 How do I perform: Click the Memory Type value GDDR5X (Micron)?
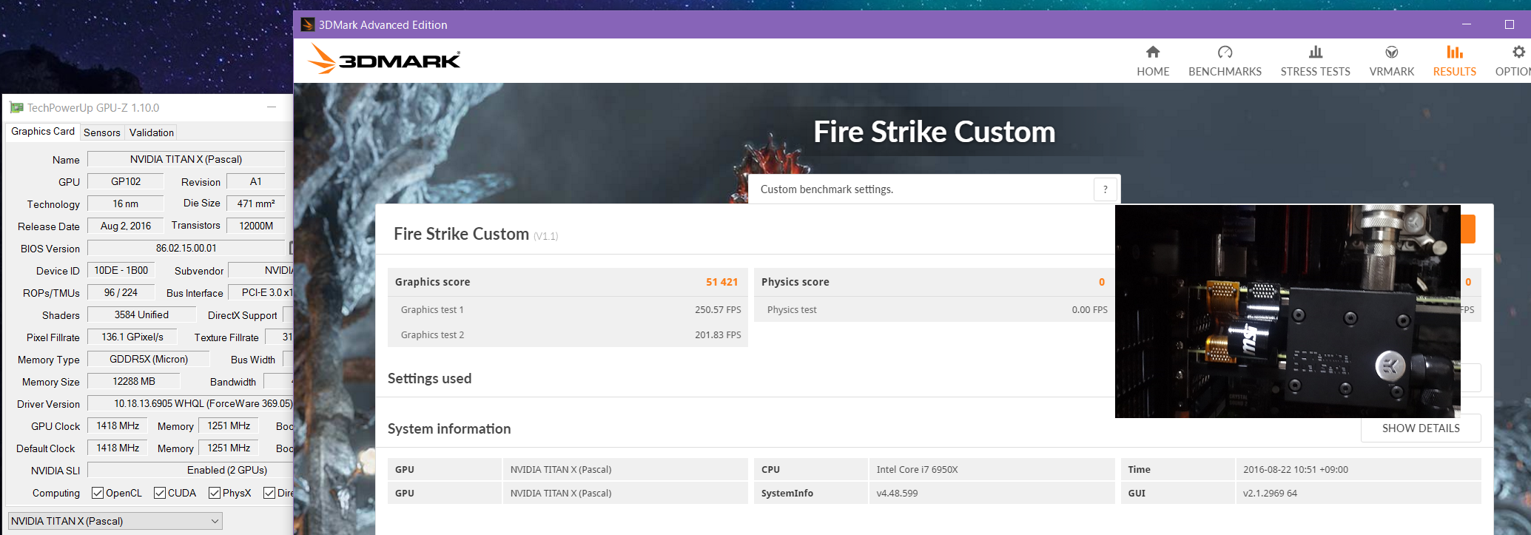tap(149, 359)
